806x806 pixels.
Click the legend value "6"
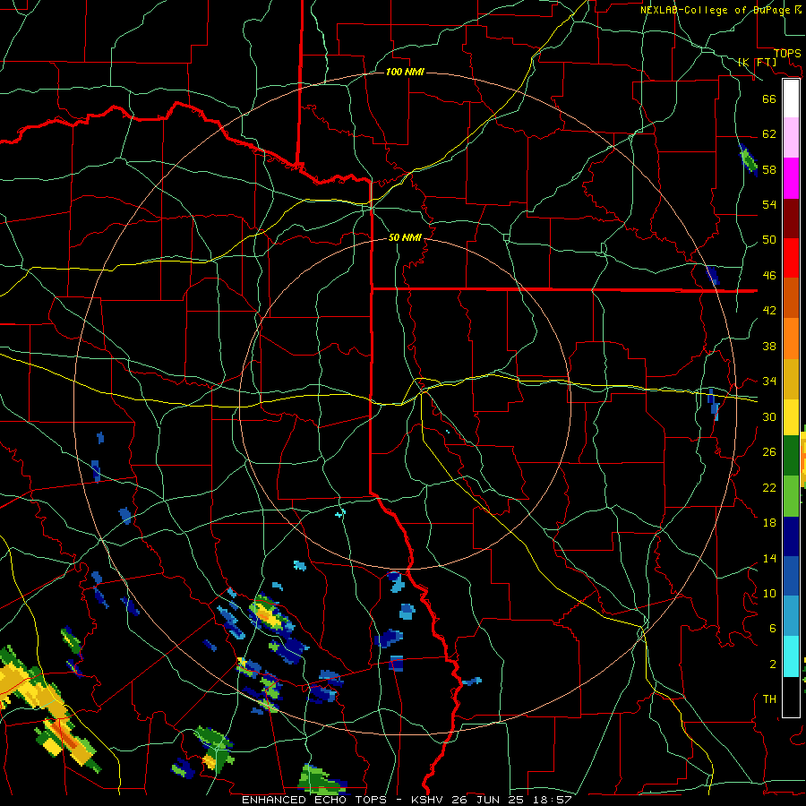tap(773, 629)
